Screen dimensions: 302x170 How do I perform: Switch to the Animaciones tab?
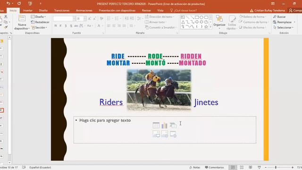click(84, 10)
